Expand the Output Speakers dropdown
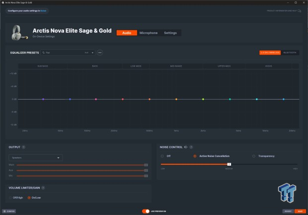The height and width of the screenshot is (215, 308). click(x=36, y=158)
